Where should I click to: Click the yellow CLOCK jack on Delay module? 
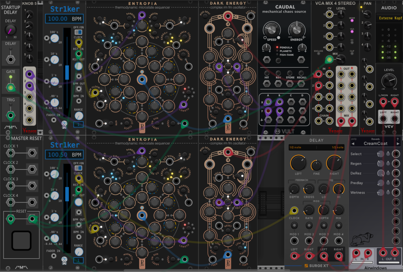pyautogui.click(x=294, y=211)
